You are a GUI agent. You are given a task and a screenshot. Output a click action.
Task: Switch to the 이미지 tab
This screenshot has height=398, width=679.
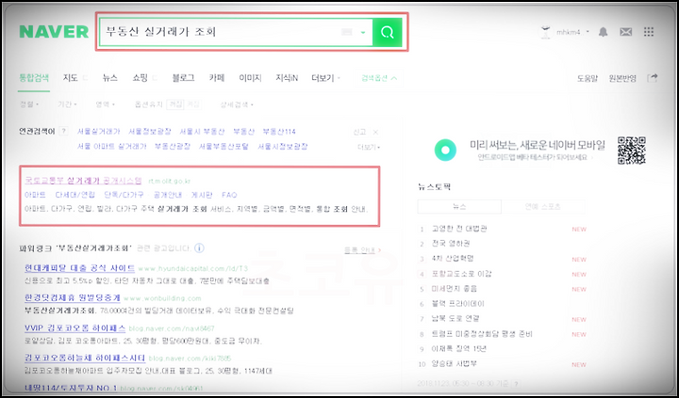point(250,78)
